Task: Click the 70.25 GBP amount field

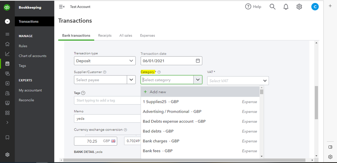Action: 95,141
